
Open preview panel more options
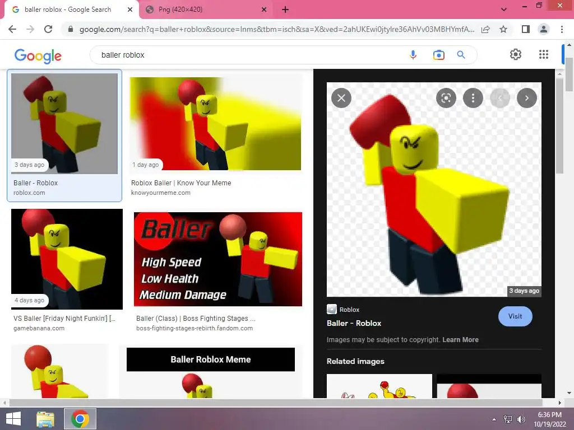[473, 98]
